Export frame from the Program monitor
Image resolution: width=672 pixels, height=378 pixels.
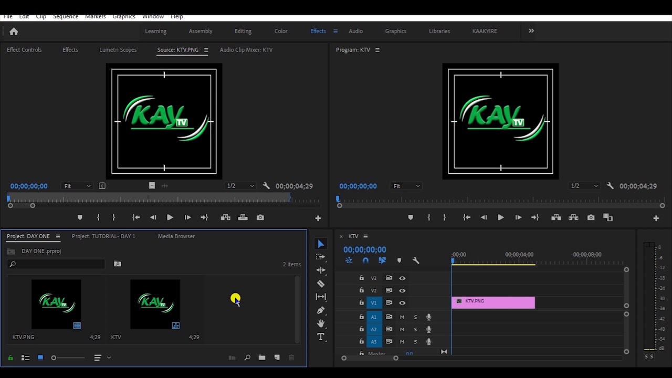tap(591, 217)
